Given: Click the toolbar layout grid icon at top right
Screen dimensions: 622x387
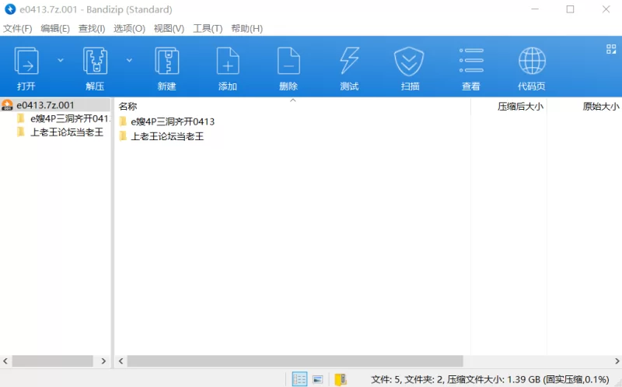Looking at the screenshot, I should click(611, 49).
